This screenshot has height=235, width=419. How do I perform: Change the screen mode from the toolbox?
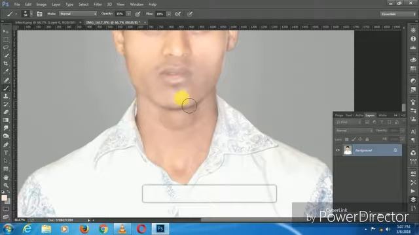6,217
